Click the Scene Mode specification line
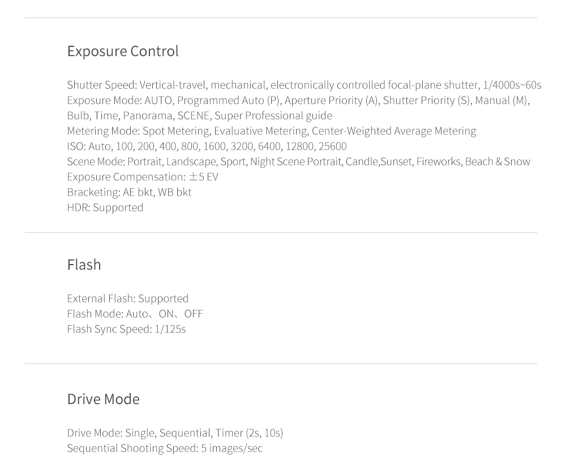This screenshot has height=467, width=566. 298,161
